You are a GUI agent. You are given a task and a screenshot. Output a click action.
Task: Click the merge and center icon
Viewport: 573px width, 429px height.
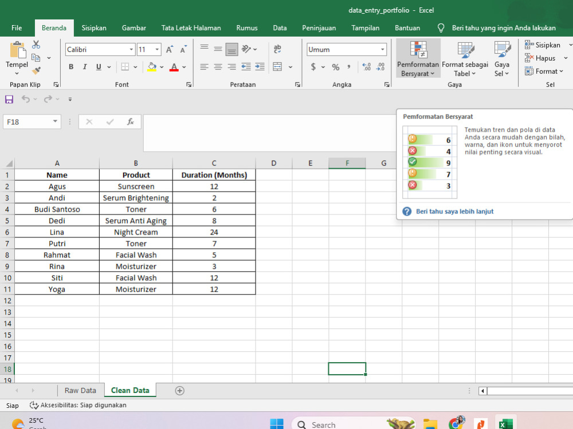277,67
